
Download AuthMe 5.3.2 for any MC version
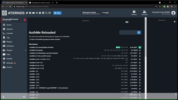140,56
